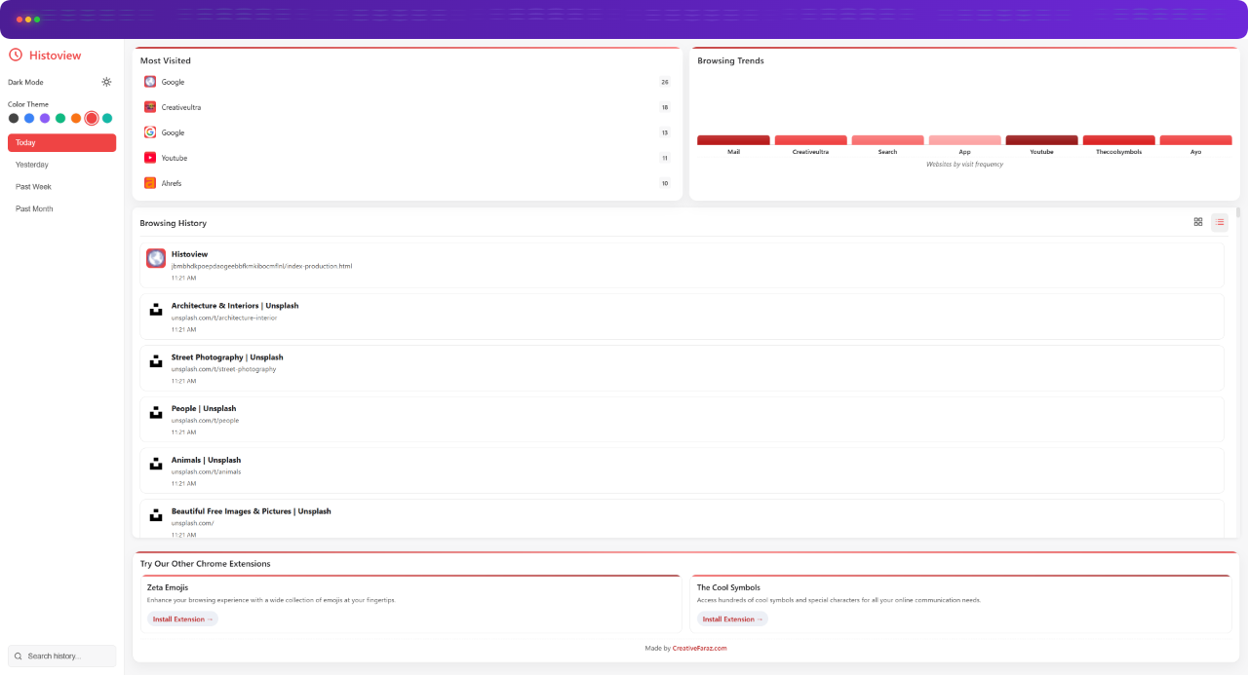Click the Search history input field
Image resolution: width=1248 pixels, height=675 pixels.
61,656
